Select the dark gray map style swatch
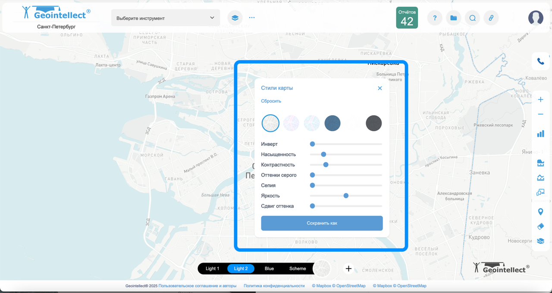This screenshot has width=552, height=293. (x=373, y=123)
